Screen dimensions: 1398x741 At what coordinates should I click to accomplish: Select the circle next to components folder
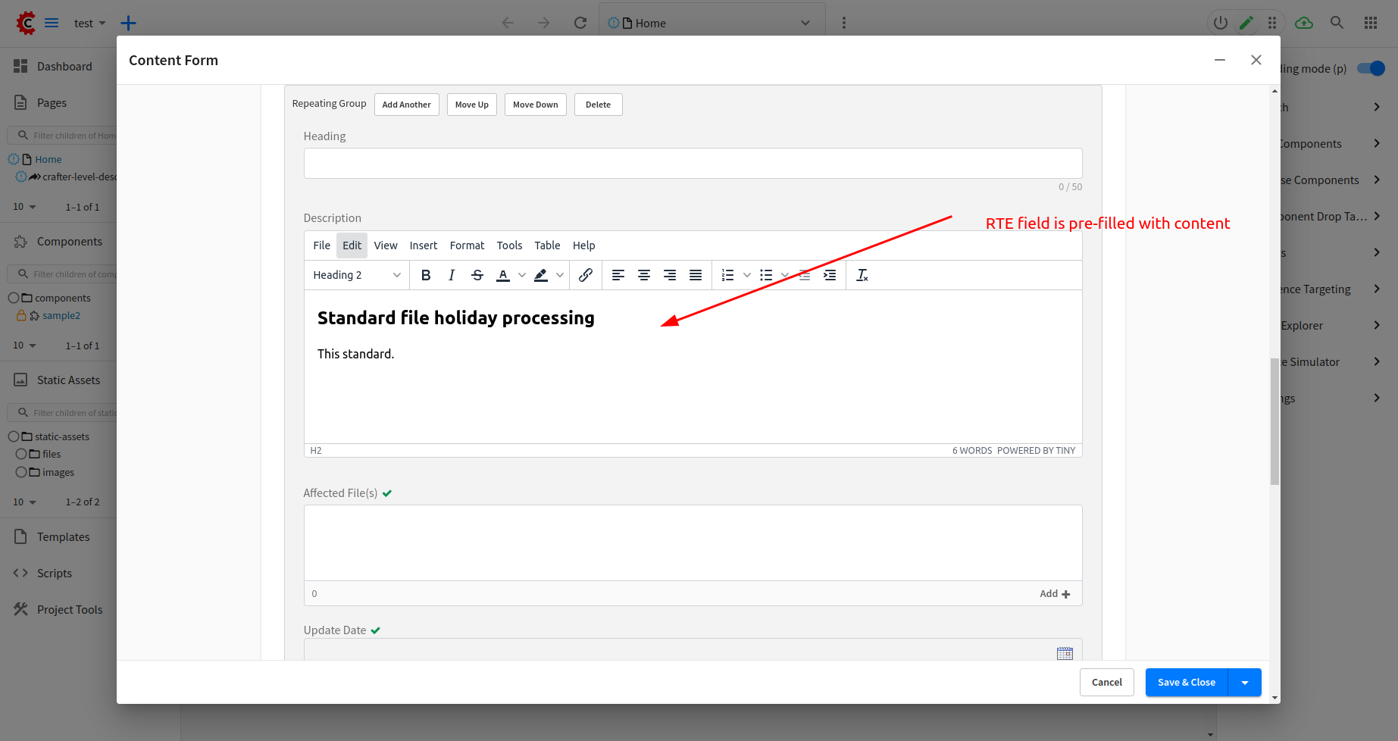pos(12,297)
